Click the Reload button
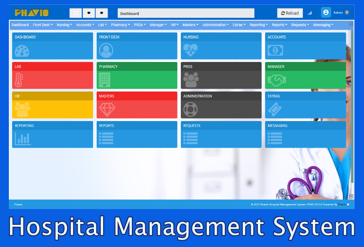The width and height of the screenshot is (364, 247). (x=290, y=13)
